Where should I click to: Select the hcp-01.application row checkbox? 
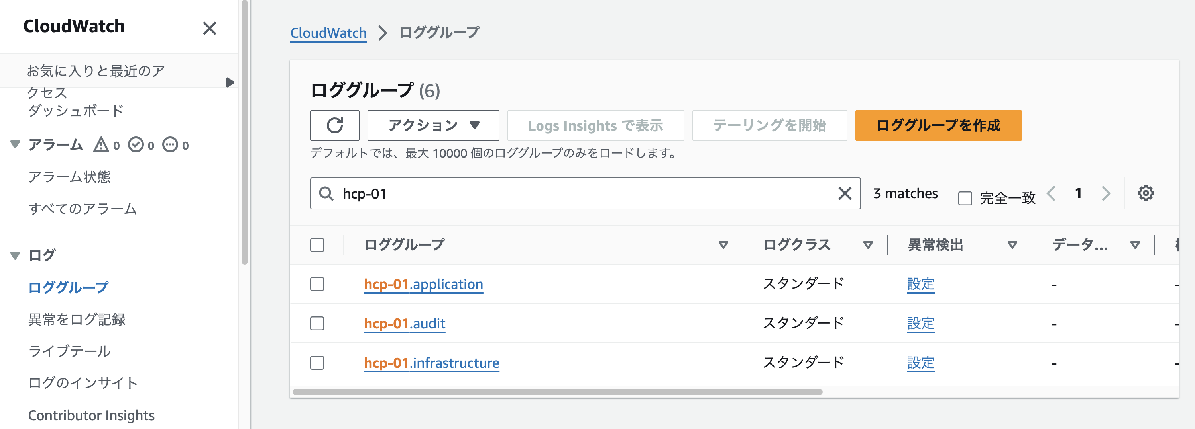[x=317, y=284]
